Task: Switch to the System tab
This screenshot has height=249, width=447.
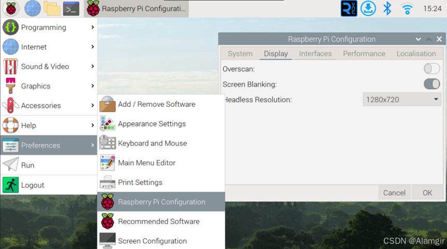Action: (x=240, y=54)
